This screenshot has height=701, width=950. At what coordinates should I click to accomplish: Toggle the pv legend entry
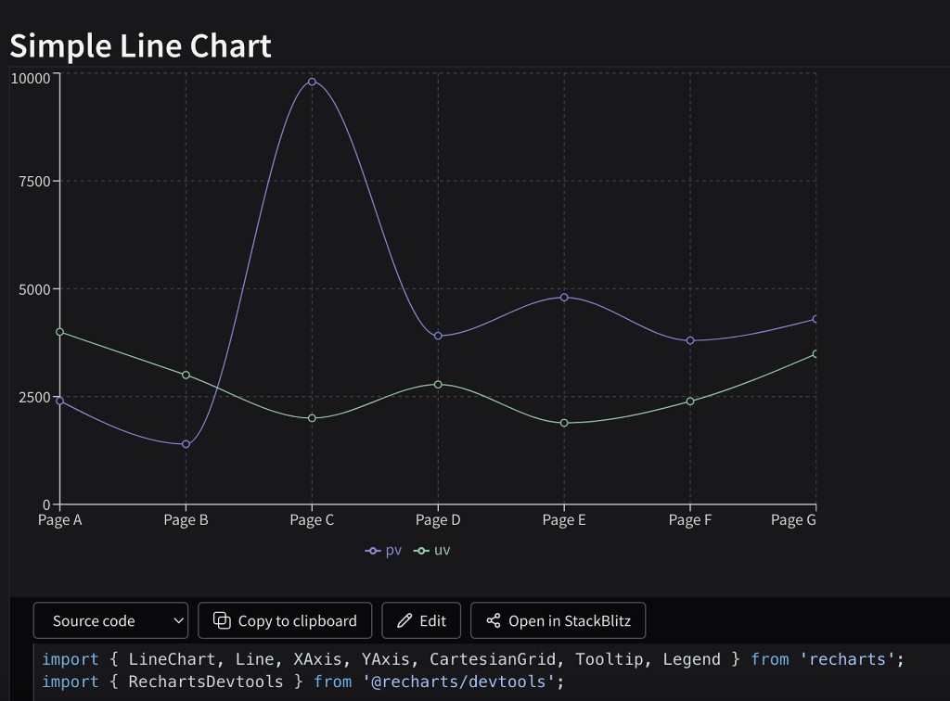[383, 550]
